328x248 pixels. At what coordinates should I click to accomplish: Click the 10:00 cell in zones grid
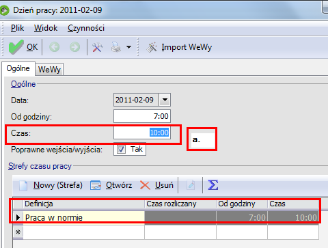click(293, 217)
